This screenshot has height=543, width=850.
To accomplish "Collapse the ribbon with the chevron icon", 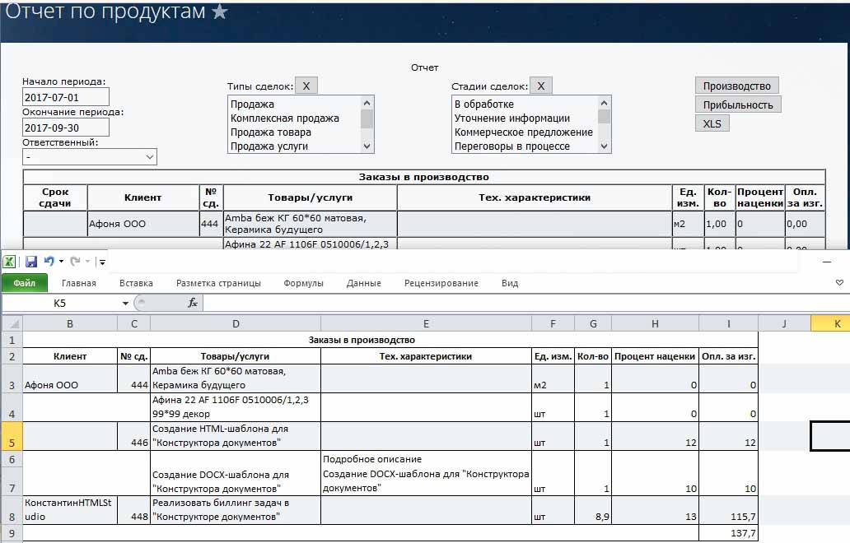I will [839, 283].
